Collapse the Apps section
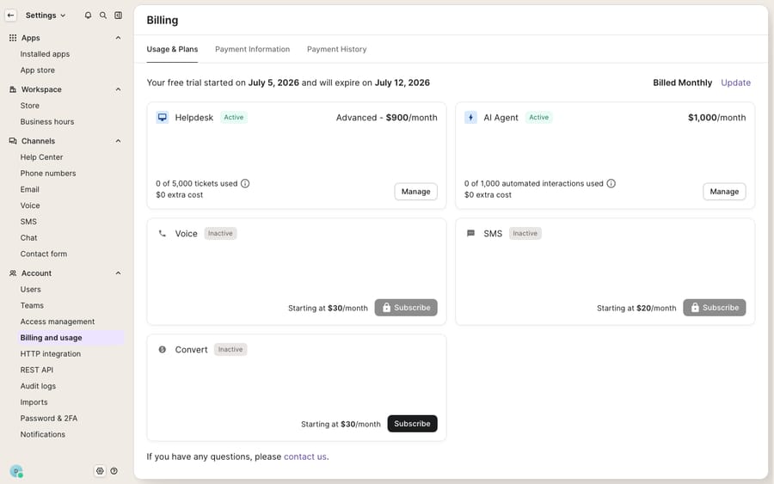Screen dimensions: 774x484 118,38
